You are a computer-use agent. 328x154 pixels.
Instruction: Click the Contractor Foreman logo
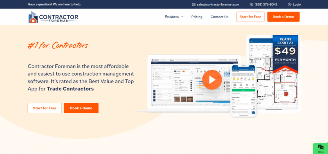(53, 17)
